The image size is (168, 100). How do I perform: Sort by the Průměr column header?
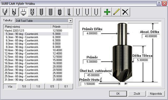(59, 27)
